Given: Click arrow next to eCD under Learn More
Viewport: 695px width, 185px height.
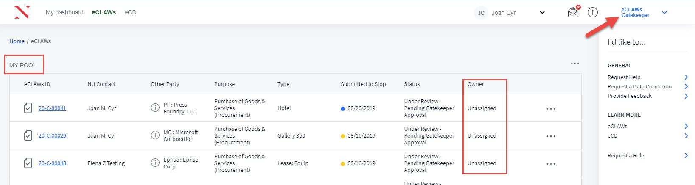Looking at the screenshot, I should coord(686,135).
